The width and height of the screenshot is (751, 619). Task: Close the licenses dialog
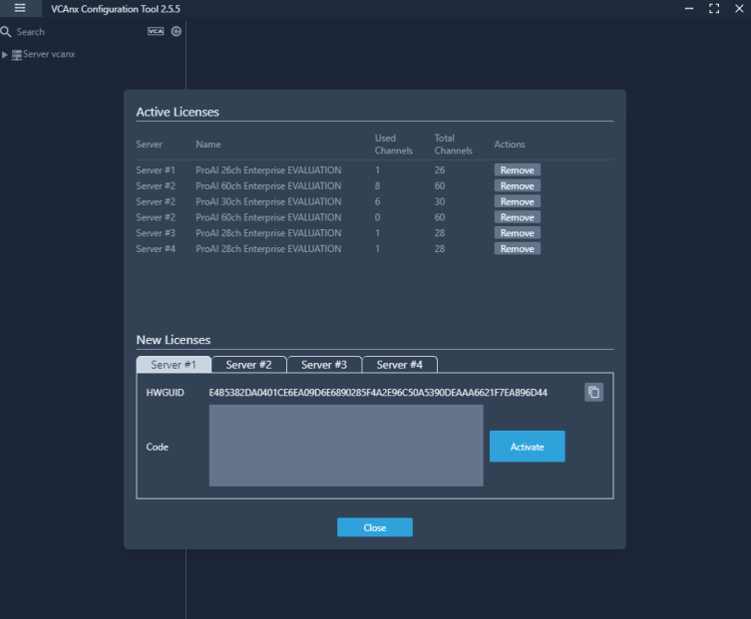pyautogui.click(x=374, y=527)
